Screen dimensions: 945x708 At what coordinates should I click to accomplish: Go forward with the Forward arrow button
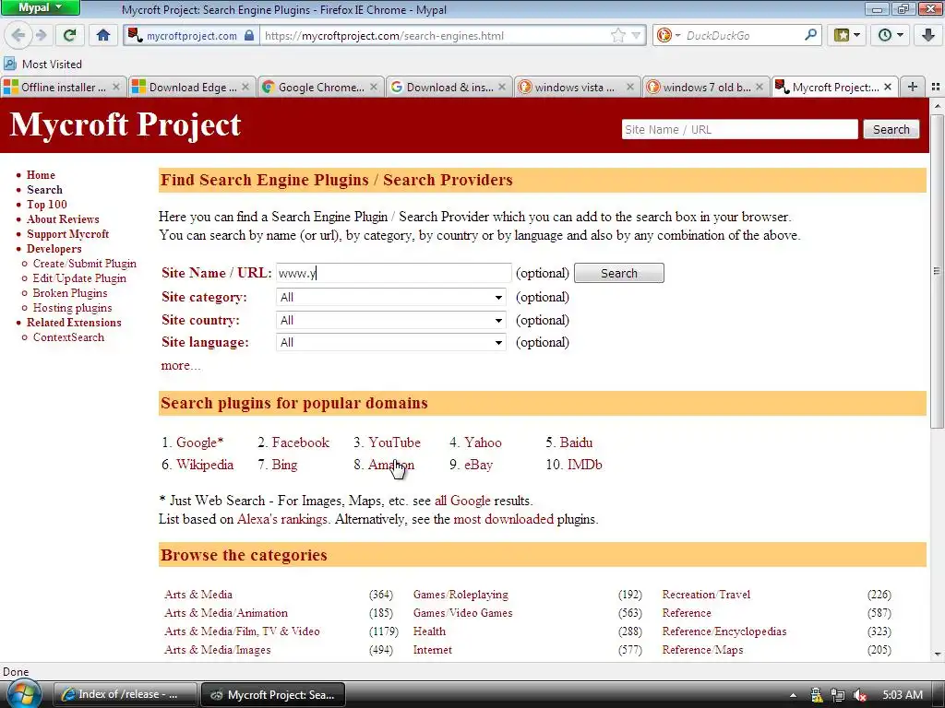pos(41,35)
